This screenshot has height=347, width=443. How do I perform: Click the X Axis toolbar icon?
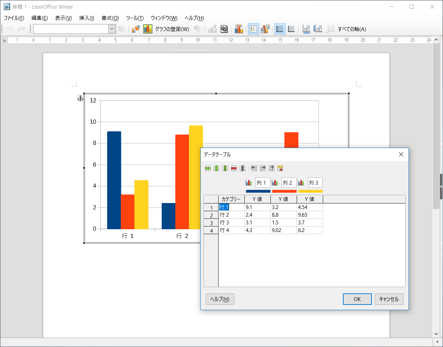pyautogui.click(x=306, y=29)
